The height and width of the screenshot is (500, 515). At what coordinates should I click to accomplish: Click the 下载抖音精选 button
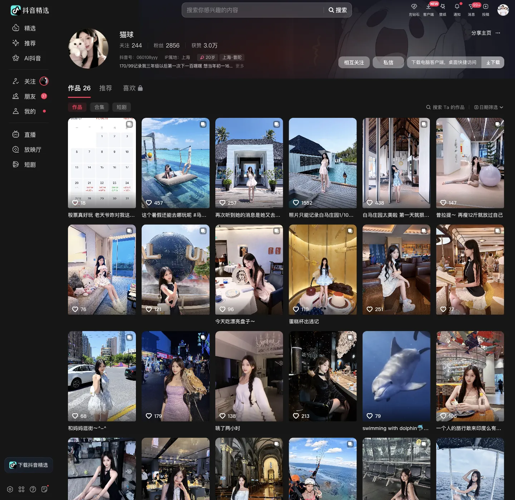(29, 465)
